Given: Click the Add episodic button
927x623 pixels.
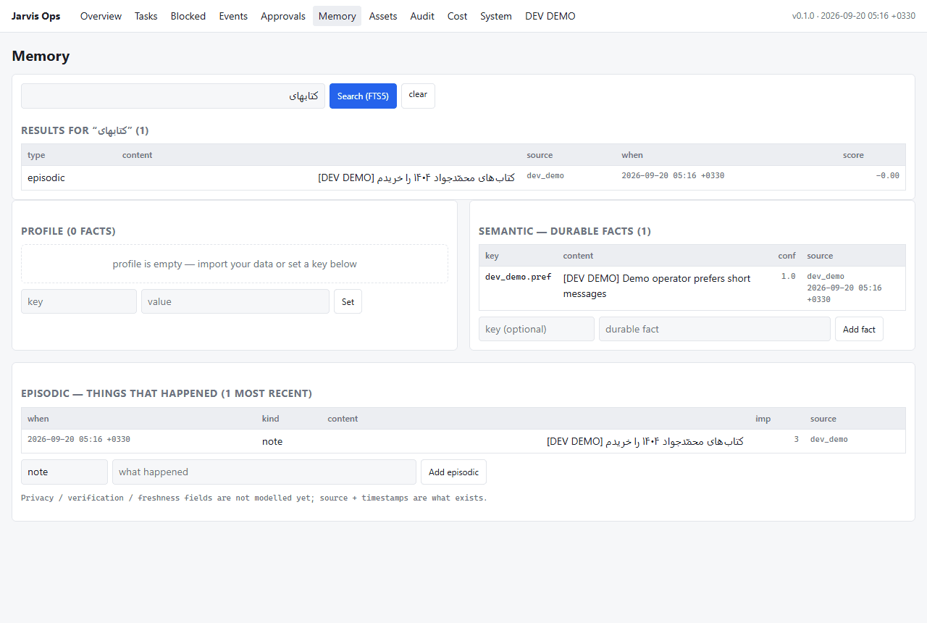Looking at the screenshot, I should [x=453, y=472].
